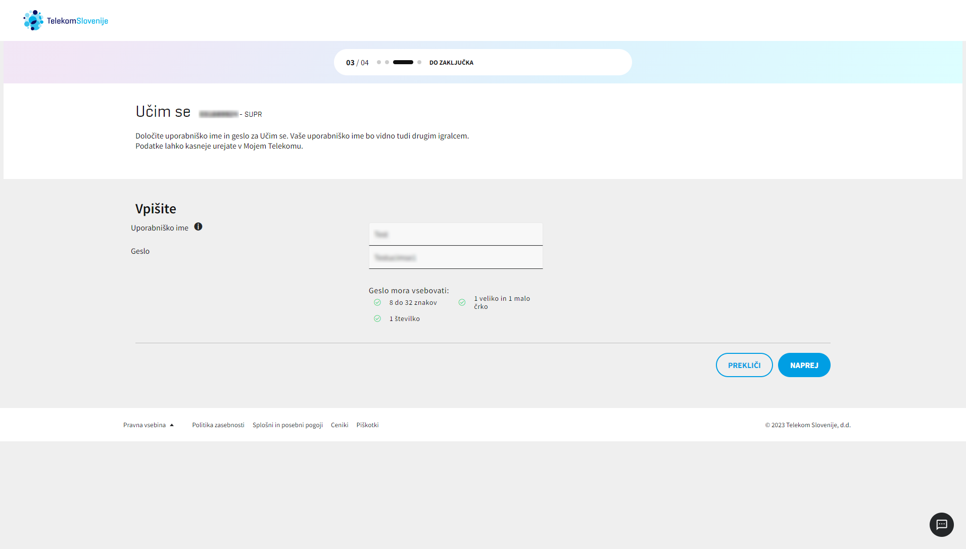Go to the Ceniki page
Viewport: 966px width, 549px height.
(x=340, y=425)
